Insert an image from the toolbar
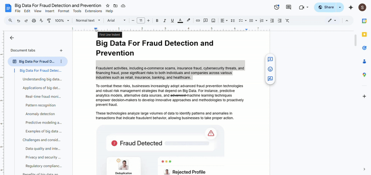Screen dimensions: 371x175 click(213, 20)
